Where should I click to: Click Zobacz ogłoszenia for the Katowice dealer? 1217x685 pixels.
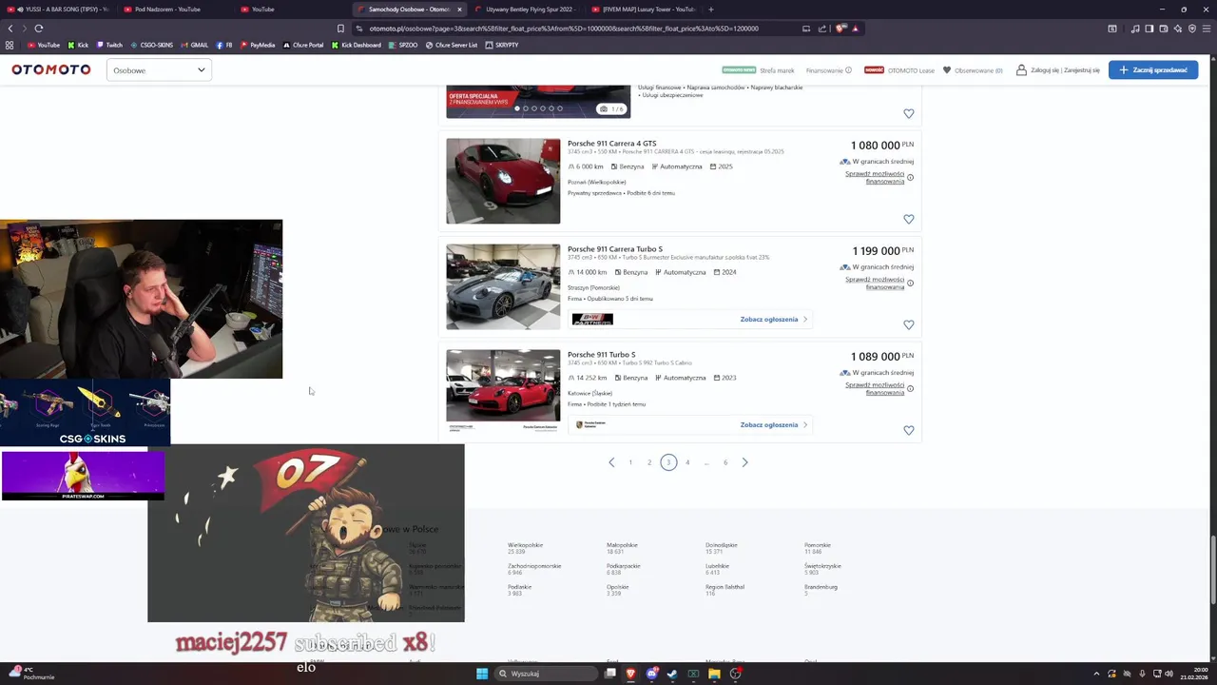pos(773,425)
